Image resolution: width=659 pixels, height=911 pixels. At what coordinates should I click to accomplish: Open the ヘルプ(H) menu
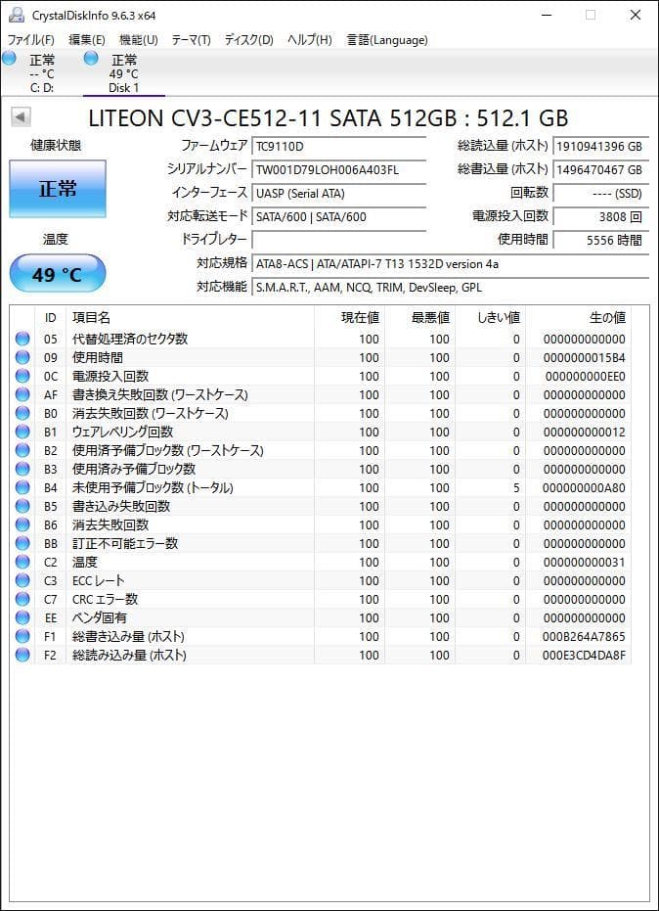(x=310, y=40)
